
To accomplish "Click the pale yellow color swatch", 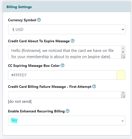I will click(121, 75).
